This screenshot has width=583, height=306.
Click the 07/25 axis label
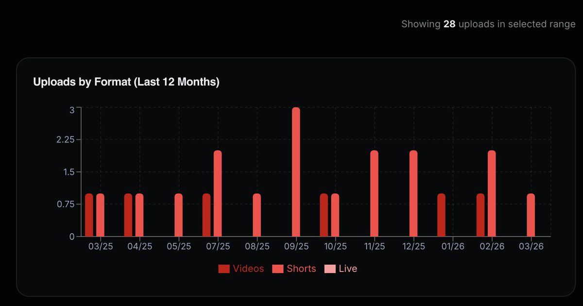[x=218, y=246]
